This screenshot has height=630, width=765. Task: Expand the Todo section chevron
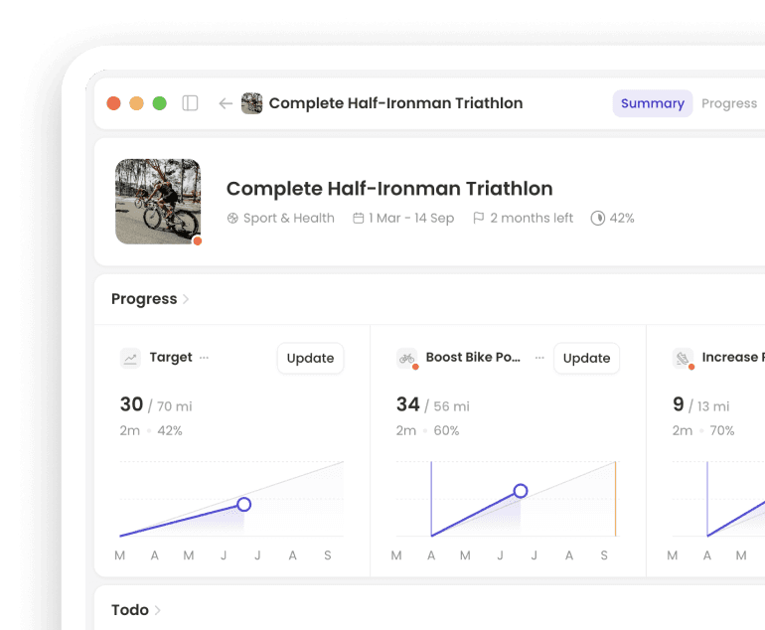pos(158,610)
